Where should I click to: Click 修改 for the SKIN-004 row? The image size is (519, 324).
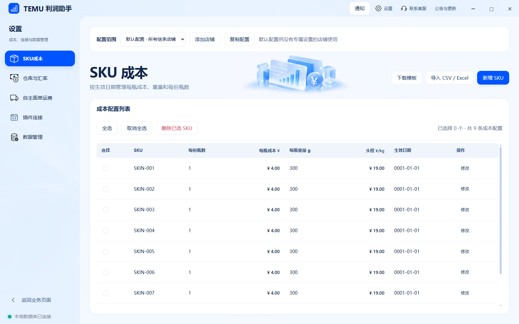tap(465, 231)
